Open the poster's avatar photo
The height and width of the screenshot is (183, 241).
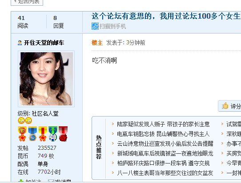(46, 79)
